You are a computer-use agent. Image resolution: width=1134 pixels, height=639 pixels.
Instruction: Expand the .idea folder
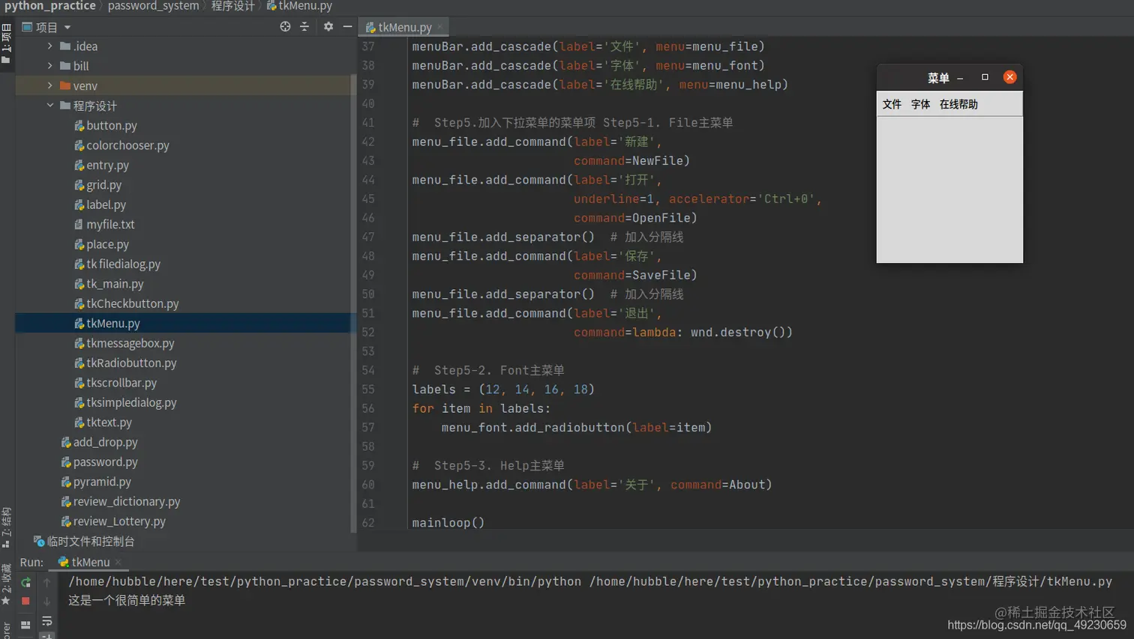tap(50, 46)
